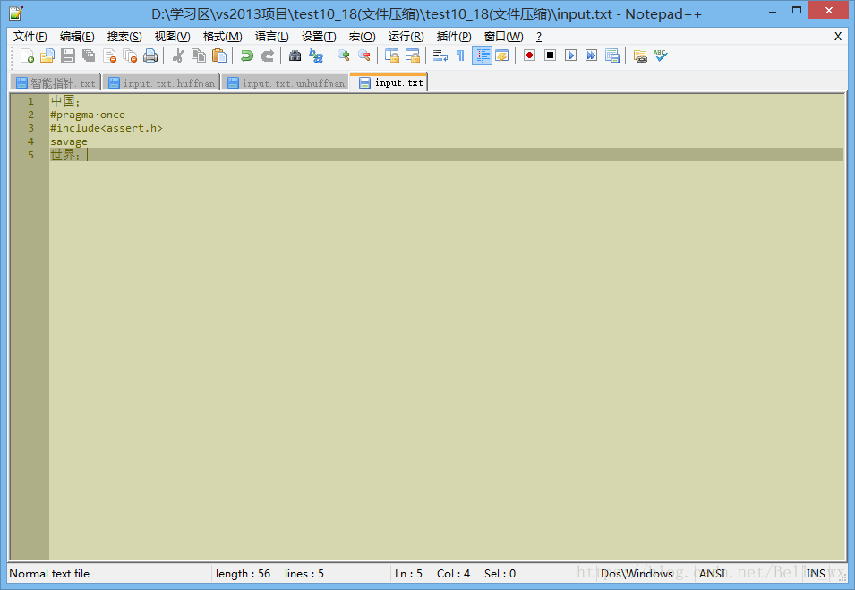This screenshot has height=590, width=855.
Task: Close document with menu bar X button
Action: pyautogui.click(x=838, y=37)
